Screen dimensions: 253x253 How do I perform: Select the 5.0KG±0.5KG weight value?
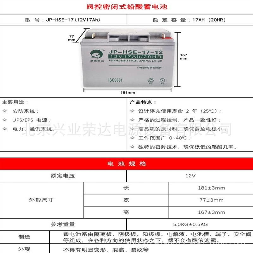pyautogui.click(x=190, y=225)
